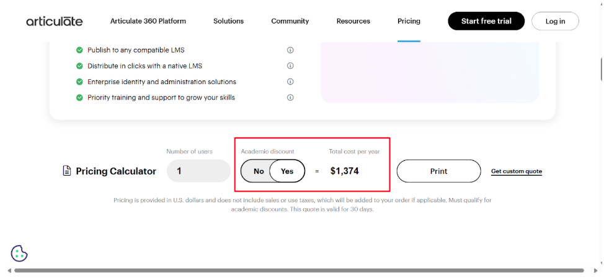
Task: Click the 'Pricing Calculator' heading
Action: click(x=116, y=171)
